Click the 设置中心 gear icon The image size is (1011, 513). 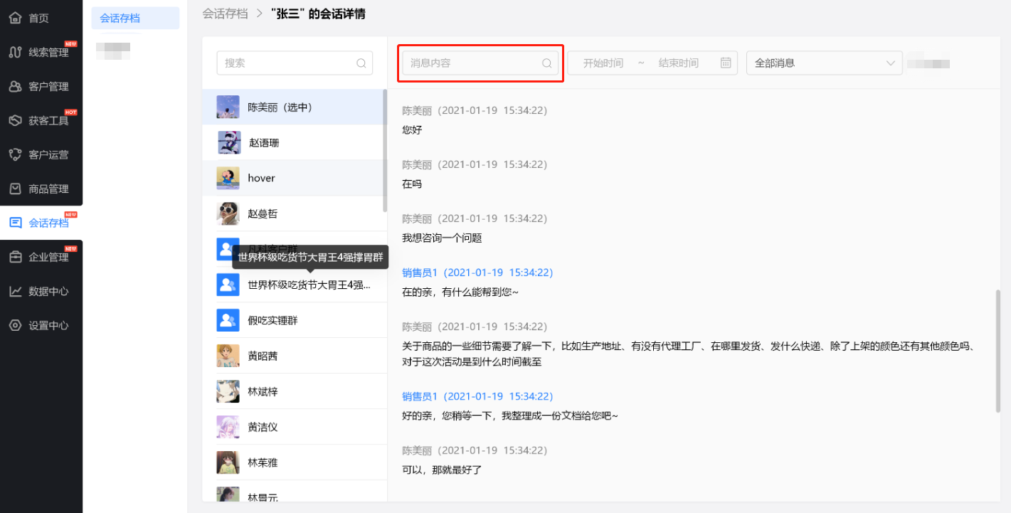pos(15,325)
